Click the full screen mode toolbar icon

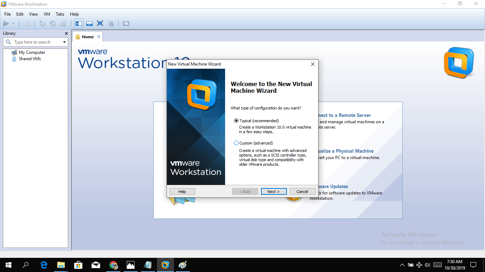click(100, 24)
